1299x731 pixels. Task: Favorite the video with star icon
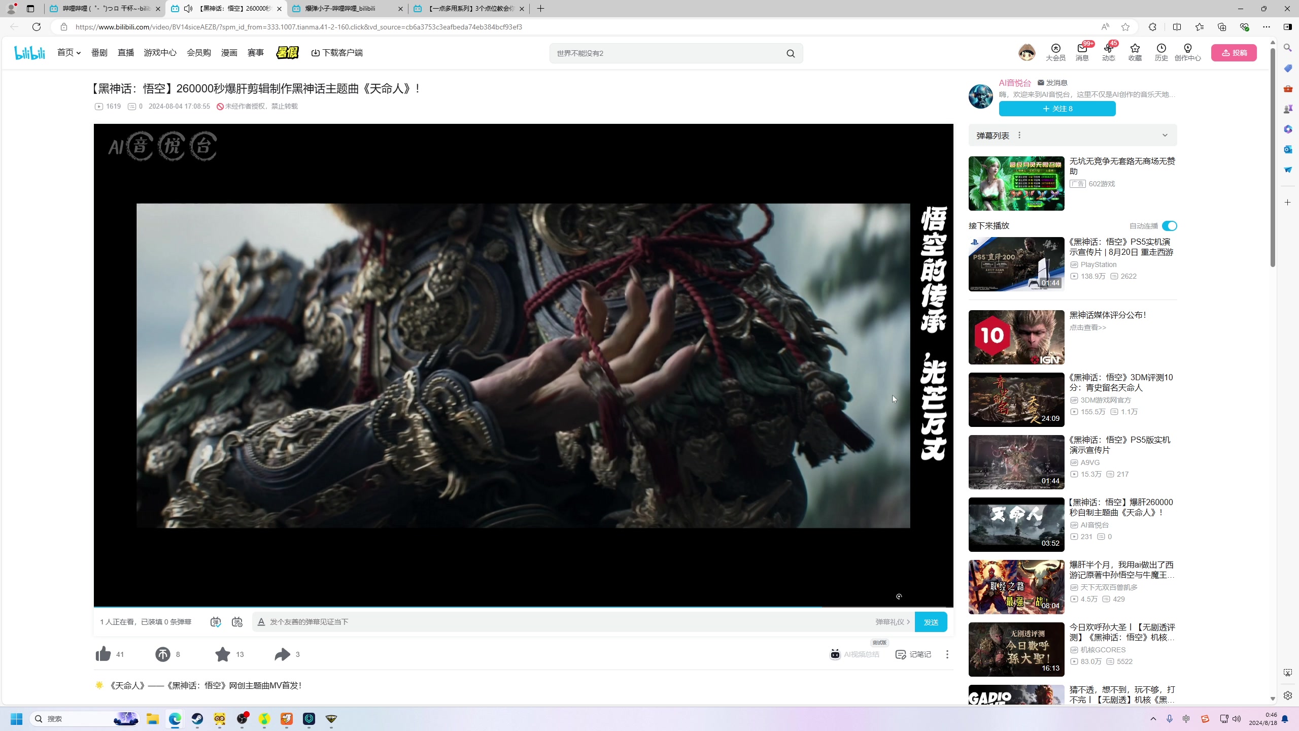point(222,654)
